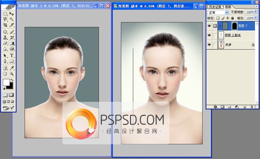260x159 pixels.
Task: Open the 正常 blend mode dropdown
Action: click(218, 13)
